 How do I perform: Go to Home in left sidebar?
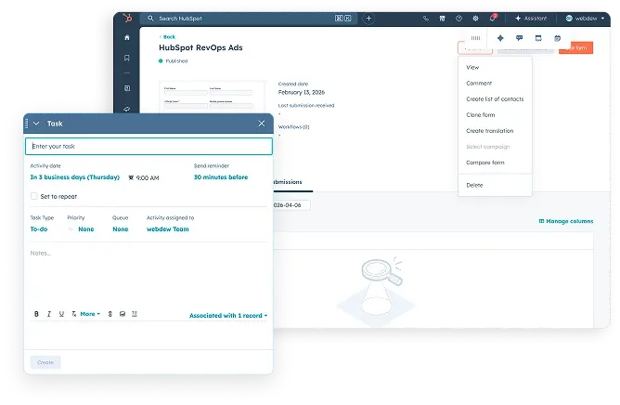coord(127,37)
